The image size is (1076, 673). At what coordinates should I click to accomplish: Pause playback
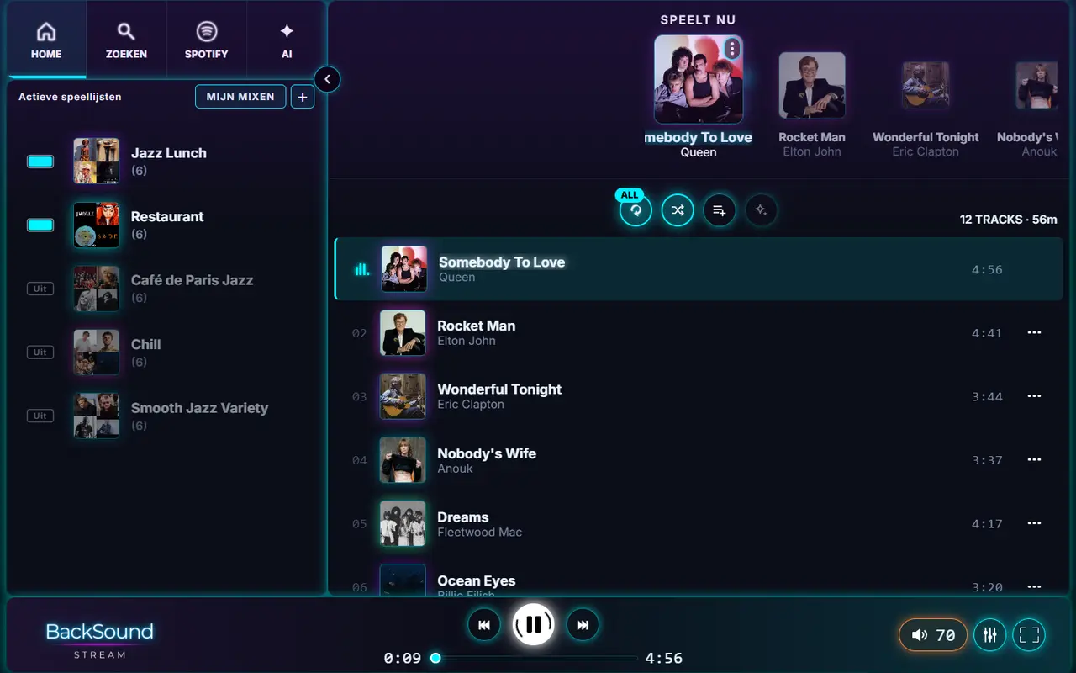tap(534, 625)
